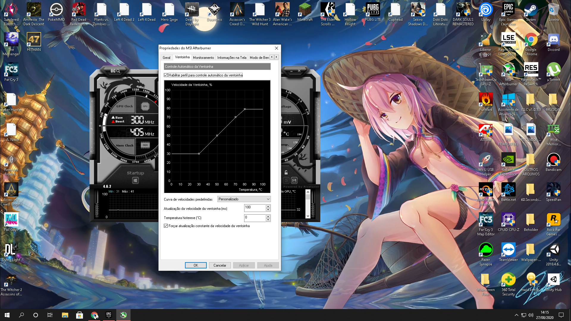Switch to the Monitoramento tab
Viewport: 571px width, 321px height.
(x=203, y=58)
